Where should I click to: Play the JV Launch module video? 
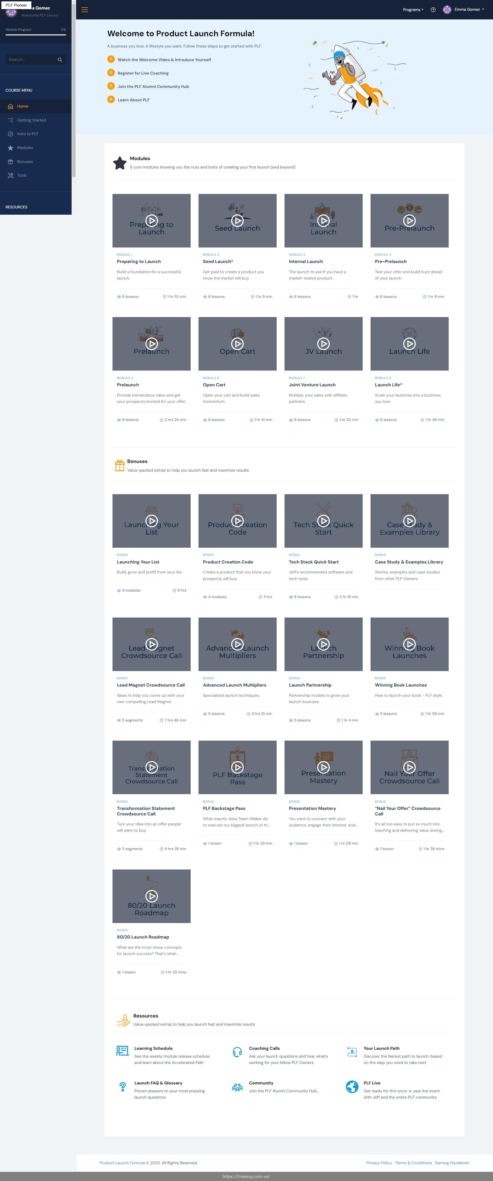tap(324, 344)
